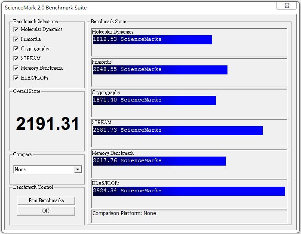Screen dimensions: 301x234
Task: Click the Molecular Dynamics score bar
Action: [152, 40]
